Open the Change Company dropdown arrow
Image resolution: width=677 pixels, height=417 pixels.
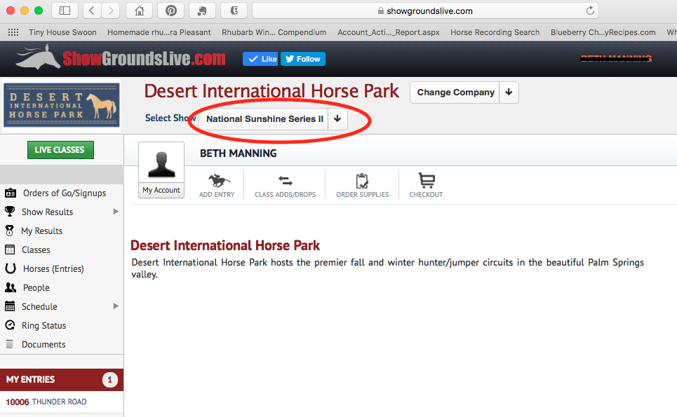509,93
